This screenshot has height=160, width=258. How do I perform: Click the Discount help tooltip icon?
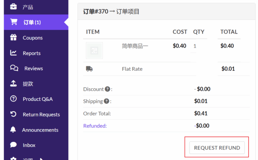tap(107, 89)
